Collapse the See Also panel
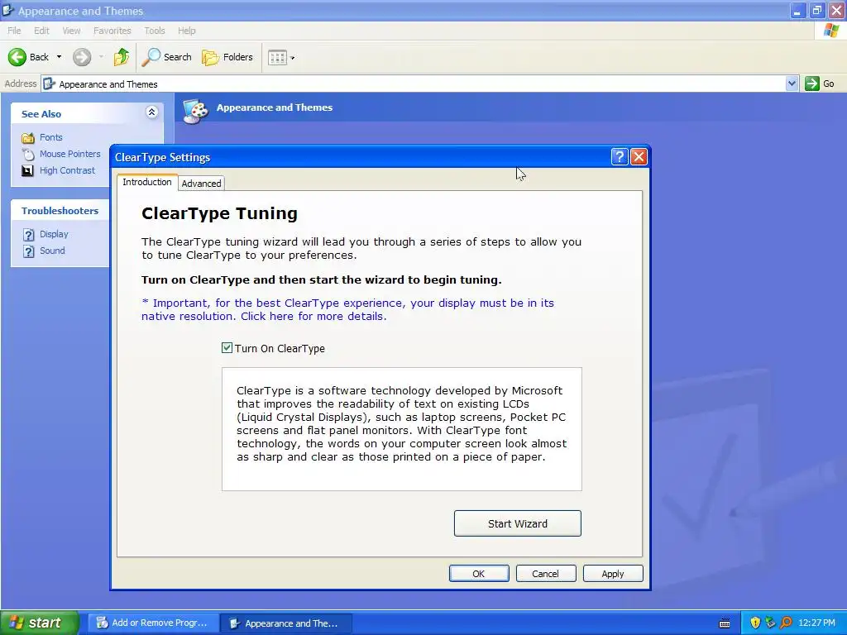 click(152, 112)
